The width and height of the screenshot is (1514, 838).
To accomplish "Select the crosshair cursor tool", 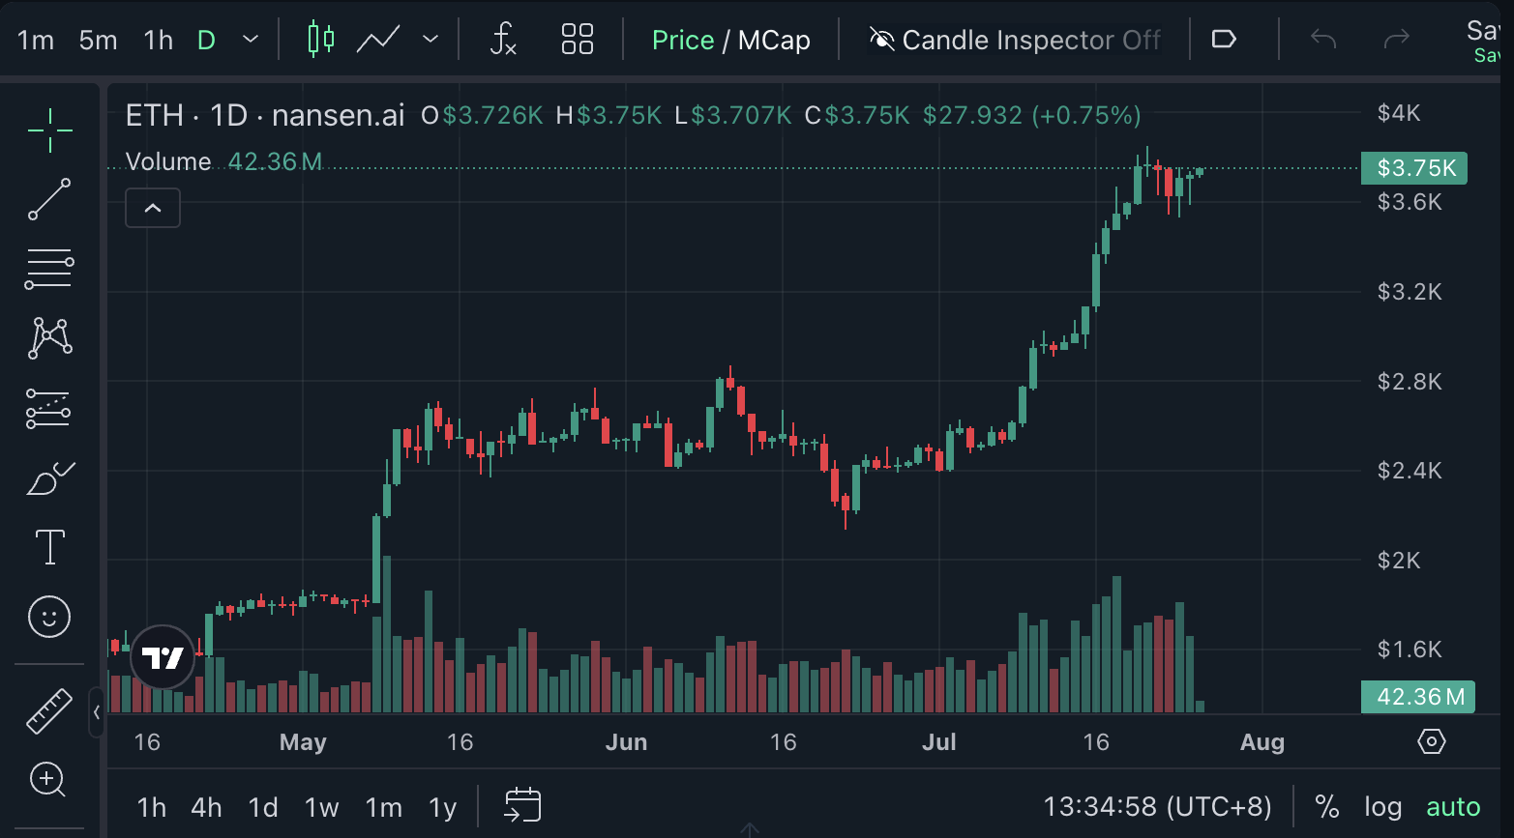I will (49, 130).
